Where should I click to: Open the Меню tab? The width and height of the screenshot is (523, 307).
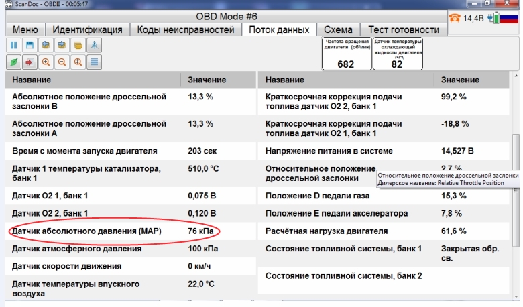tap(25, 29)
